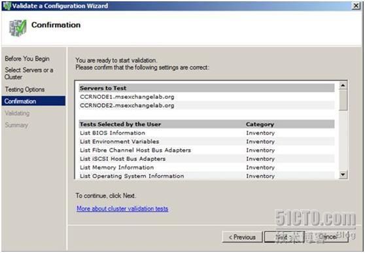Screen dimensions: 365x253
Task: Click Tests Selected by the User header
Action: (x=120, y=124)
